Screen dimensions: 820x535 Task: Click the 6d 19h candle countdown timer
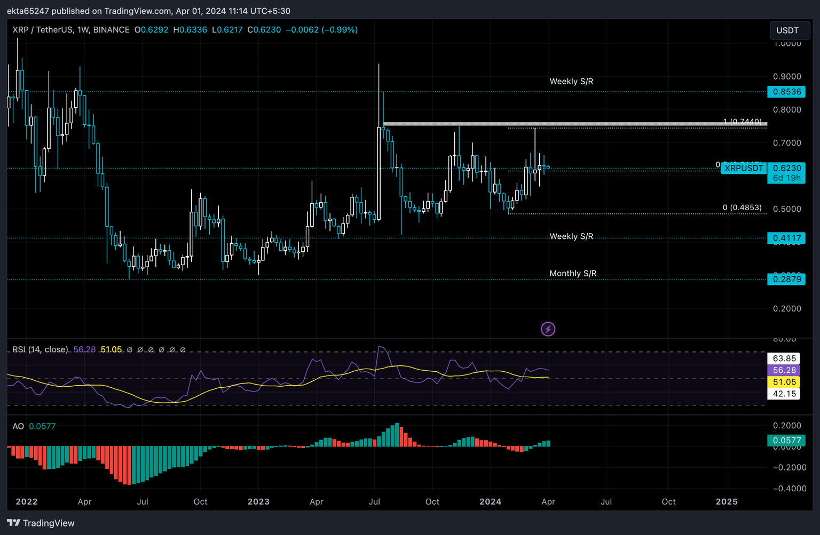click(786, 178)
